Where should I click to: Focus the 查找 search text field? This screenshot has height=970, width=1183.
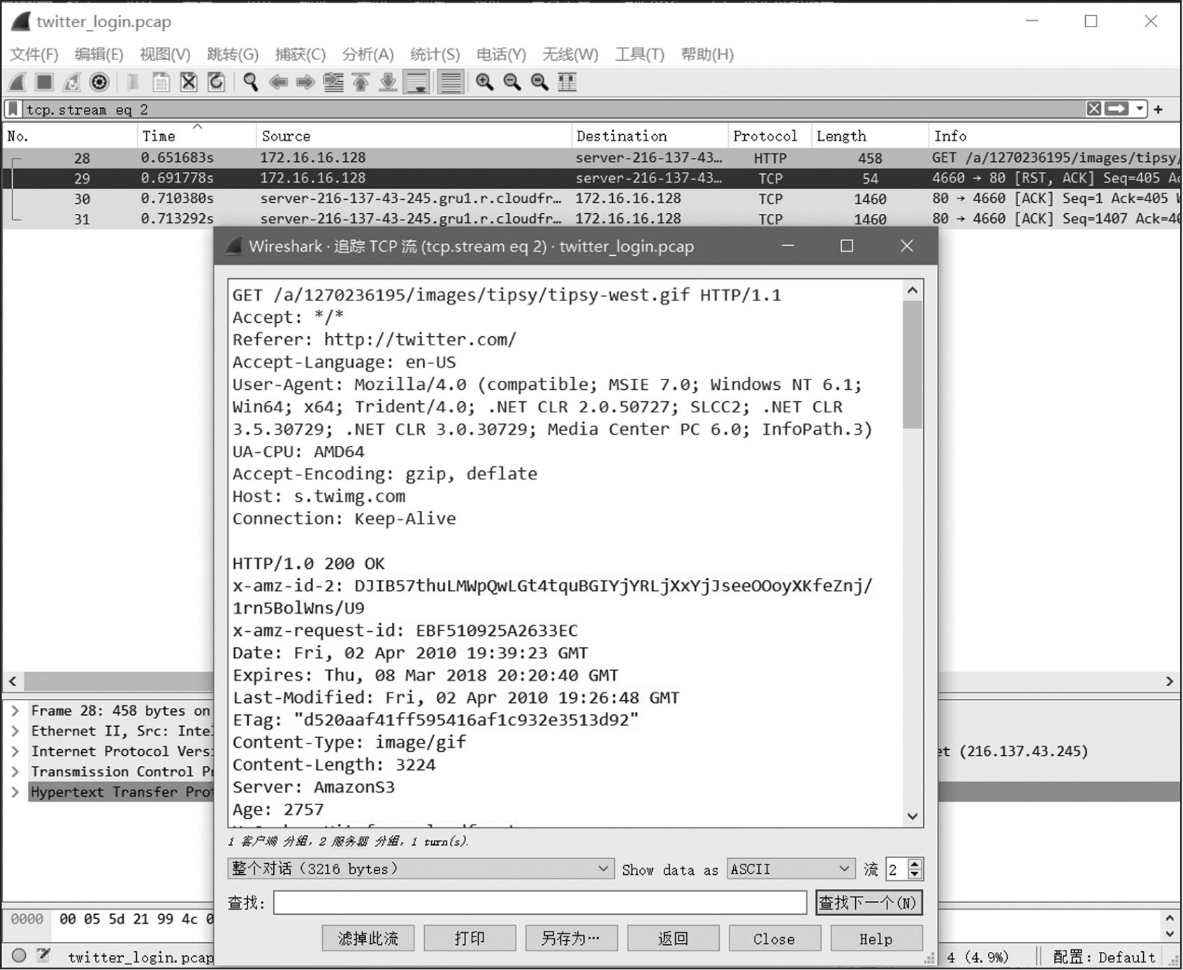coord(539,903)
